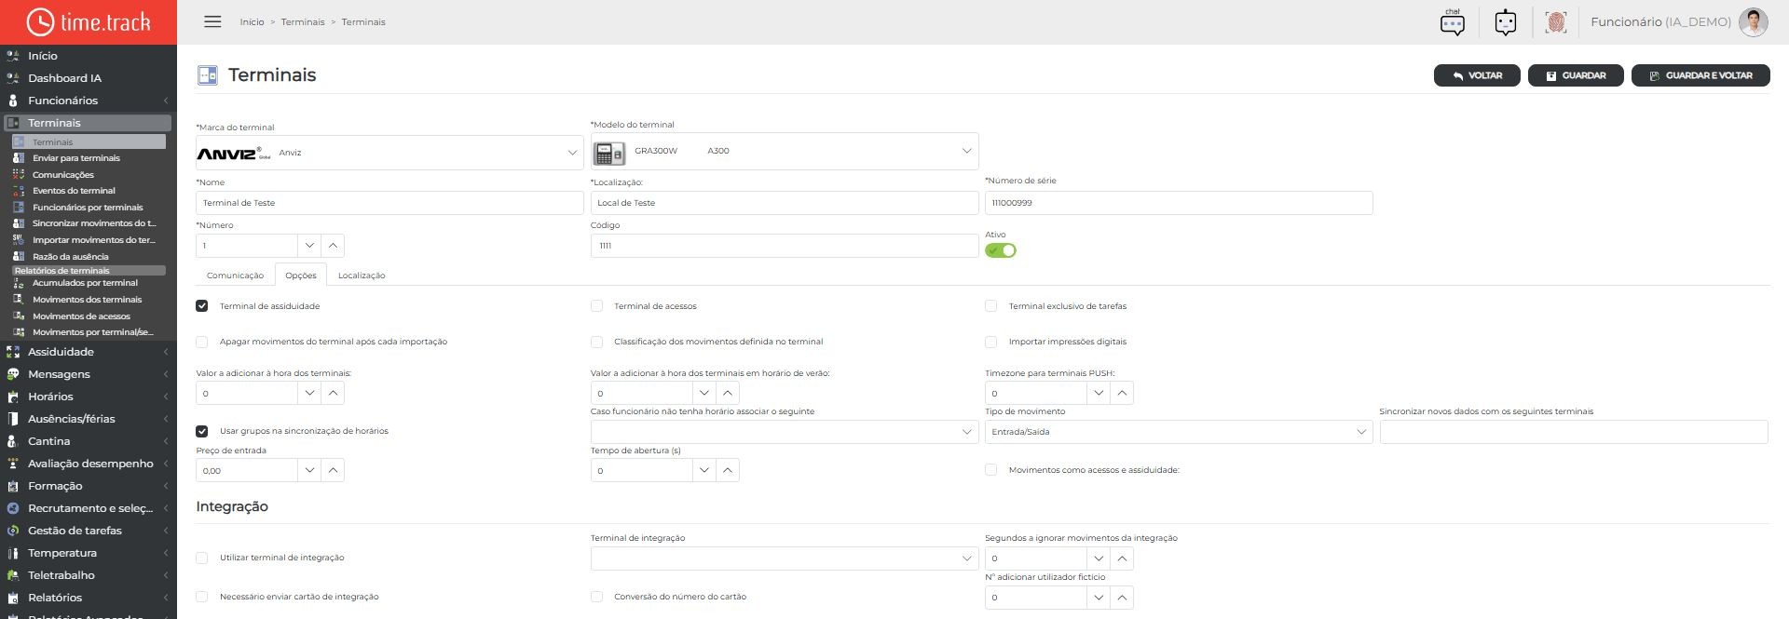Image resolution: width=1789 pixels, height=619 pixels.
Task: Click the time.track logo
Action: 89,21
